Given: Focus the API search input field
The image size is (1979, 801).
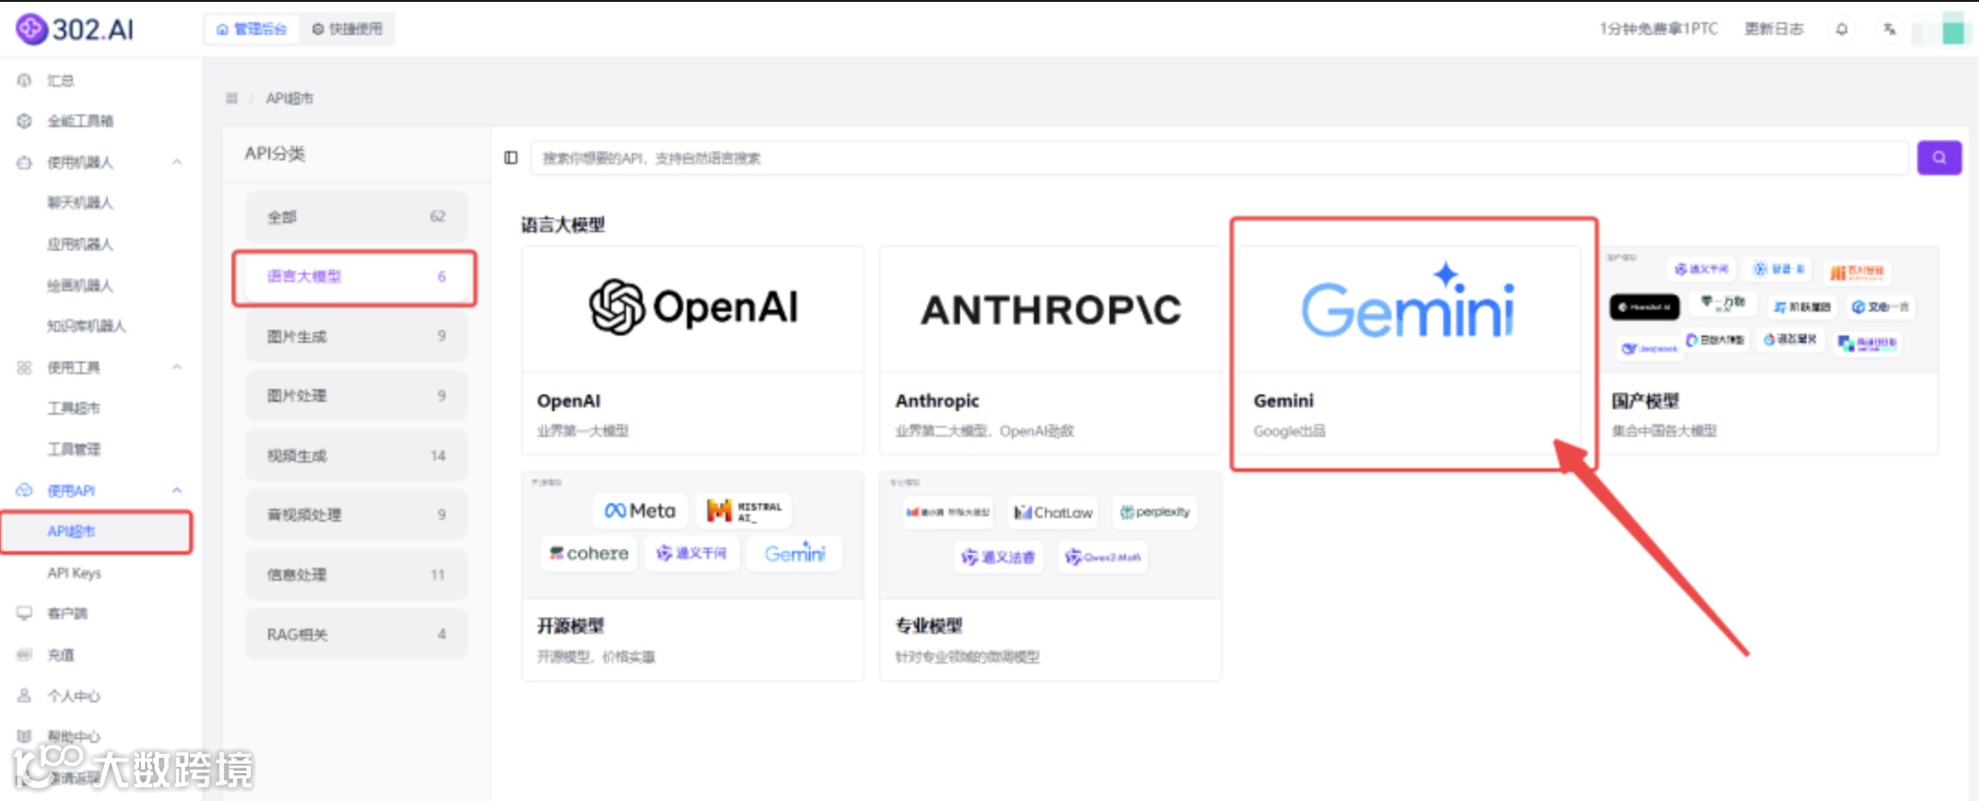Looking at the screenshot, I should pos(1219,159).
